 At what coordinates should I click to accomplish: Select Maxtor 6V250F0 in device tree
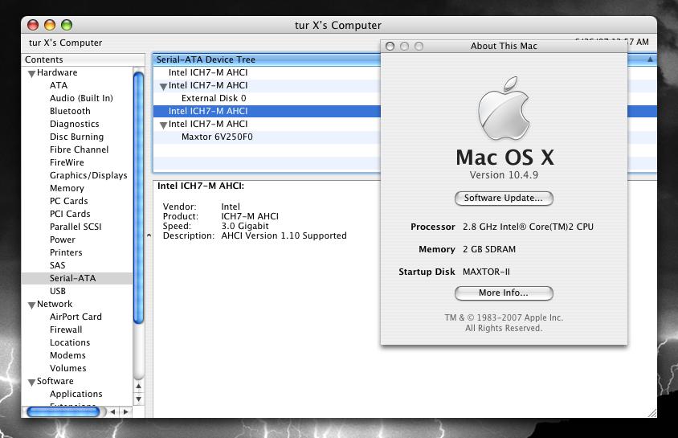point(267,137)
